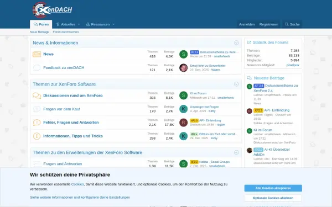The height and width of the screenshot is (207, 332).
Task: Click Optionale Cookies ablehnen button
Action: pyautogui.click(x=273, y=198)
